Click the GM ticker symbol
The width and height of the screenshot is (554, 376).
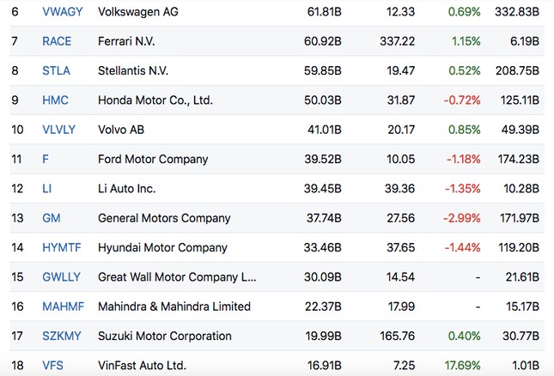tap(51, 218)
